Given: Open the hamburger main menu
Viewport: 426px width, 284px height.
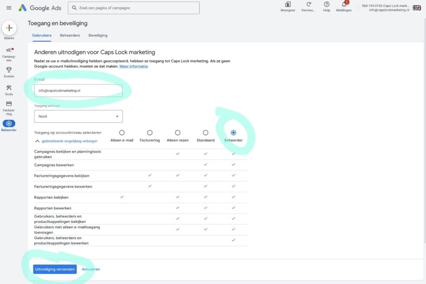Looking at the screenshot, I should tap(9, 8).
